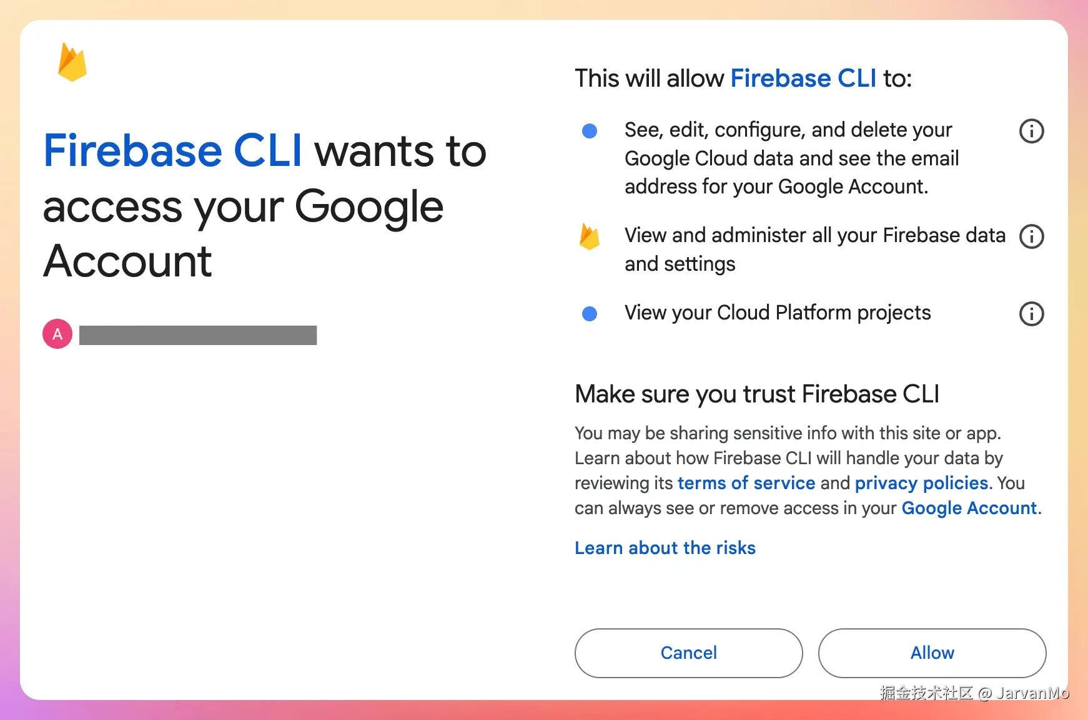Click the Firebase logo at top left

coord(72,62)
